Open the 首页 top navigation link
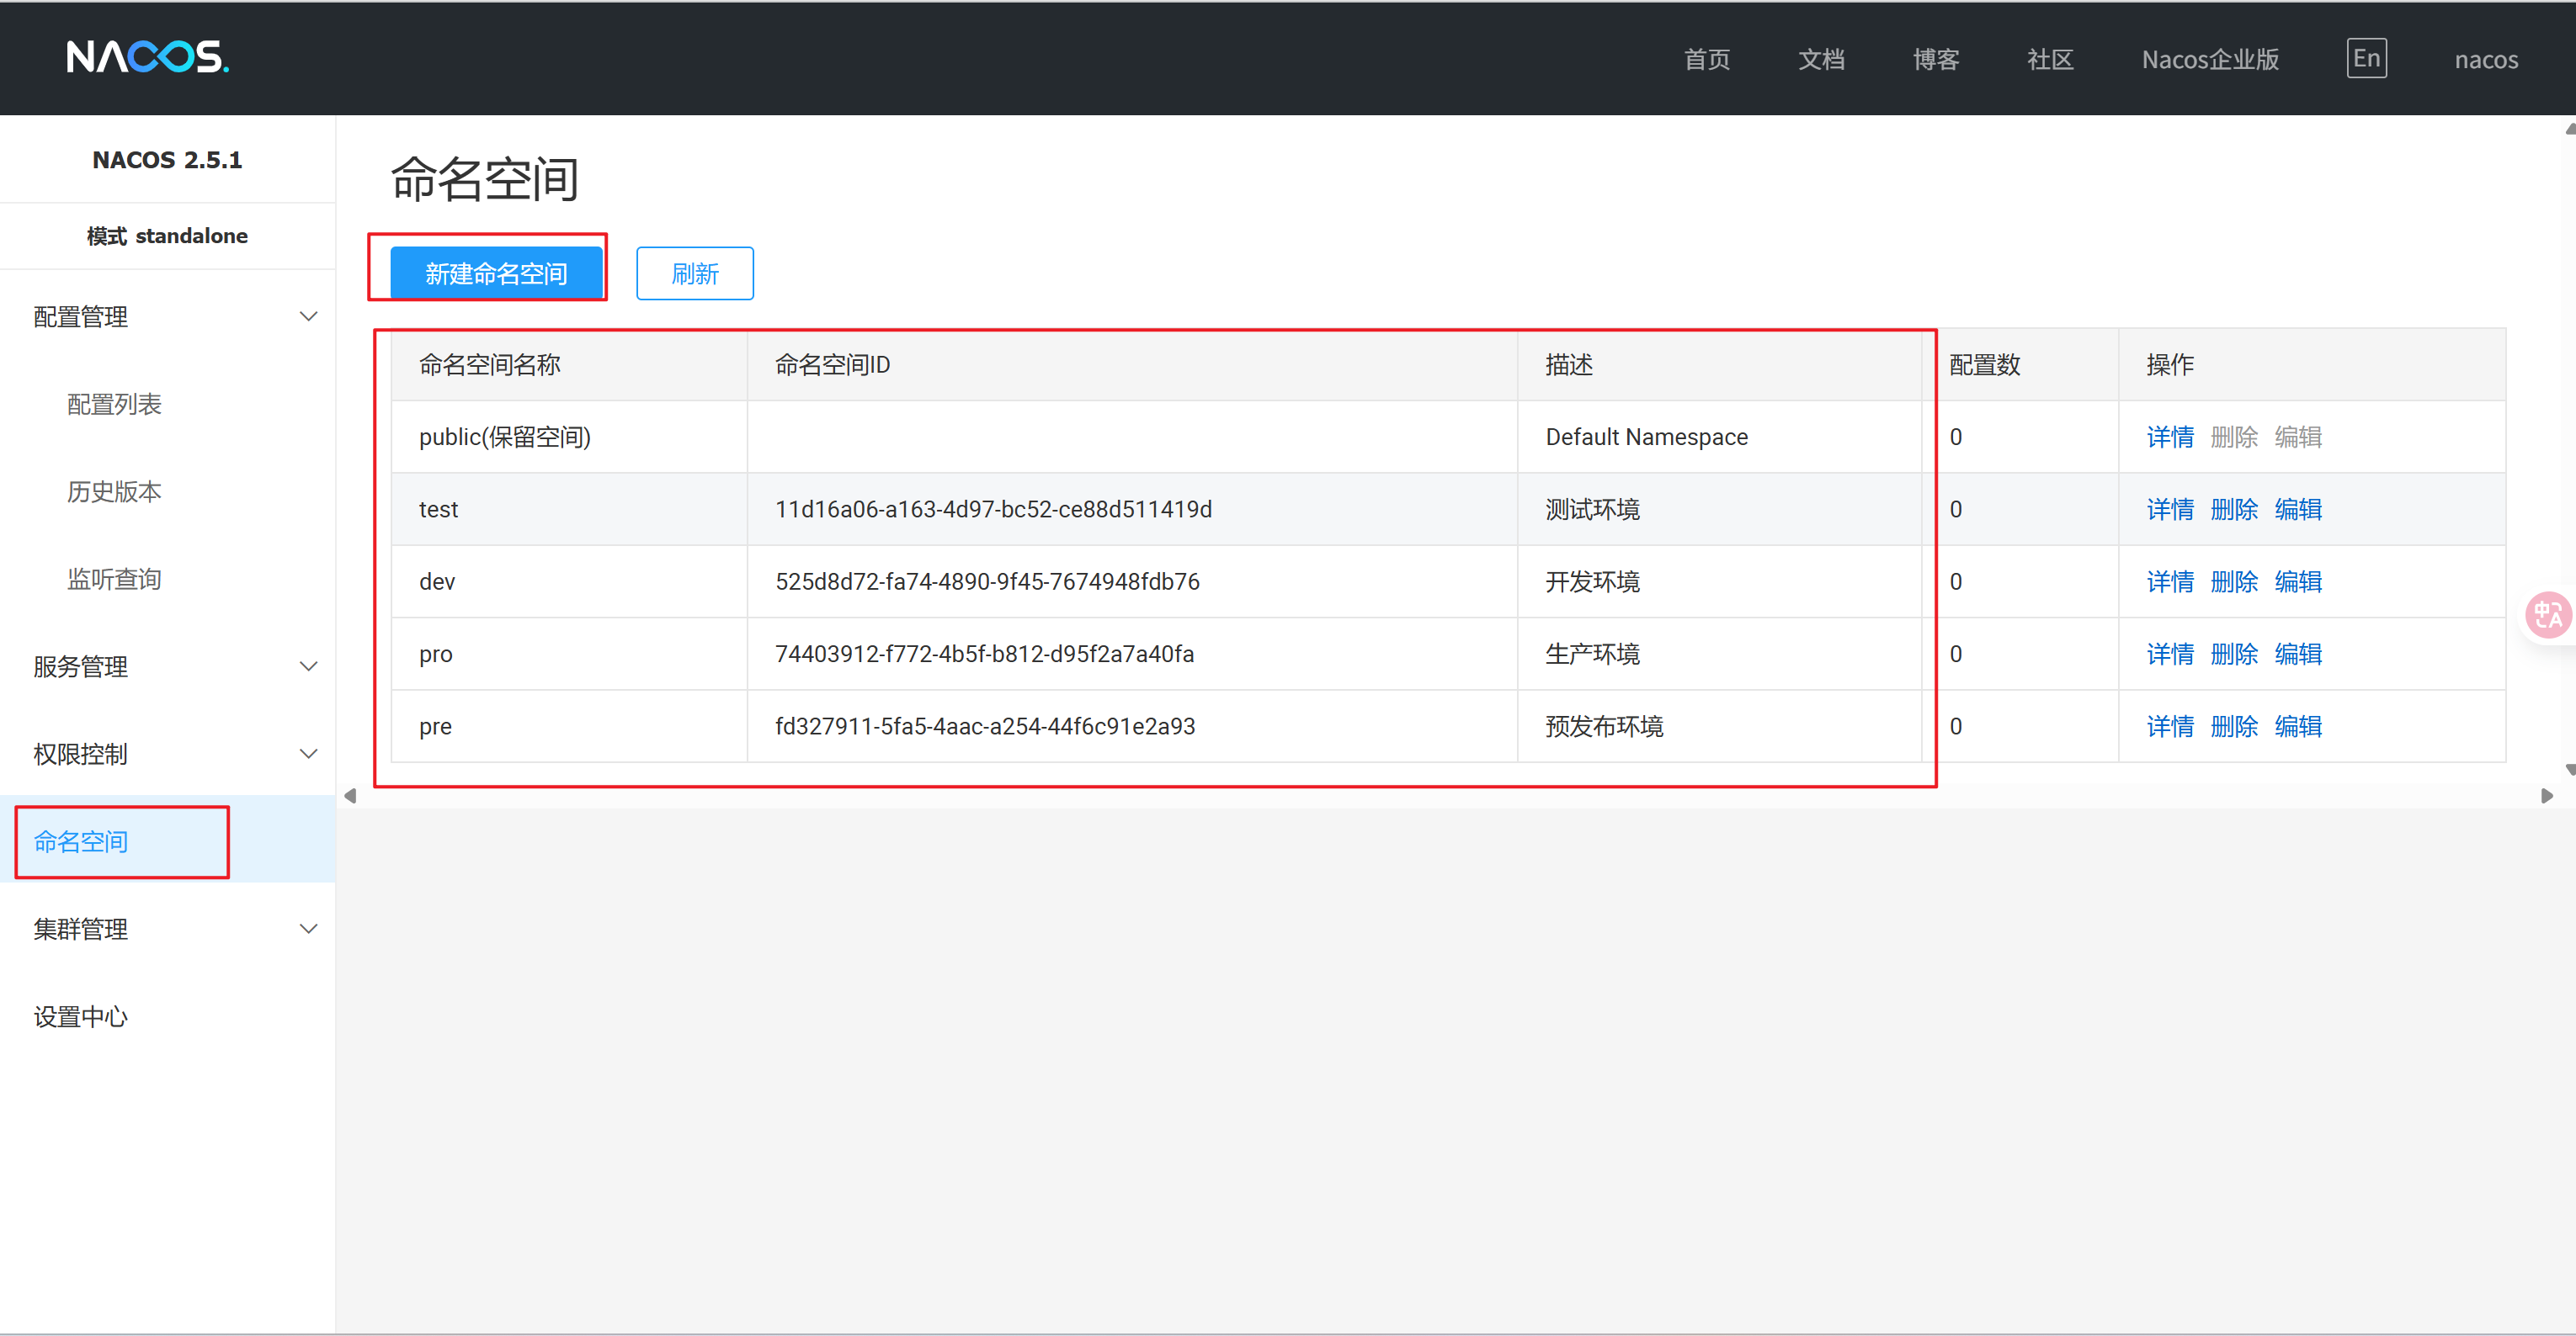2576x1336 pixels. 1706,59
